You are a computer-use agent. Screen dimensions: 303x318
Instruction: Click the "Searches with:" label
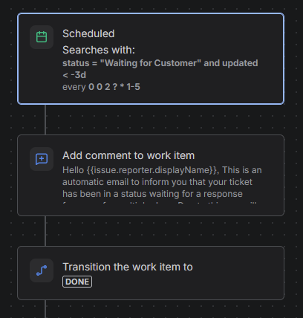coord(99,50)
